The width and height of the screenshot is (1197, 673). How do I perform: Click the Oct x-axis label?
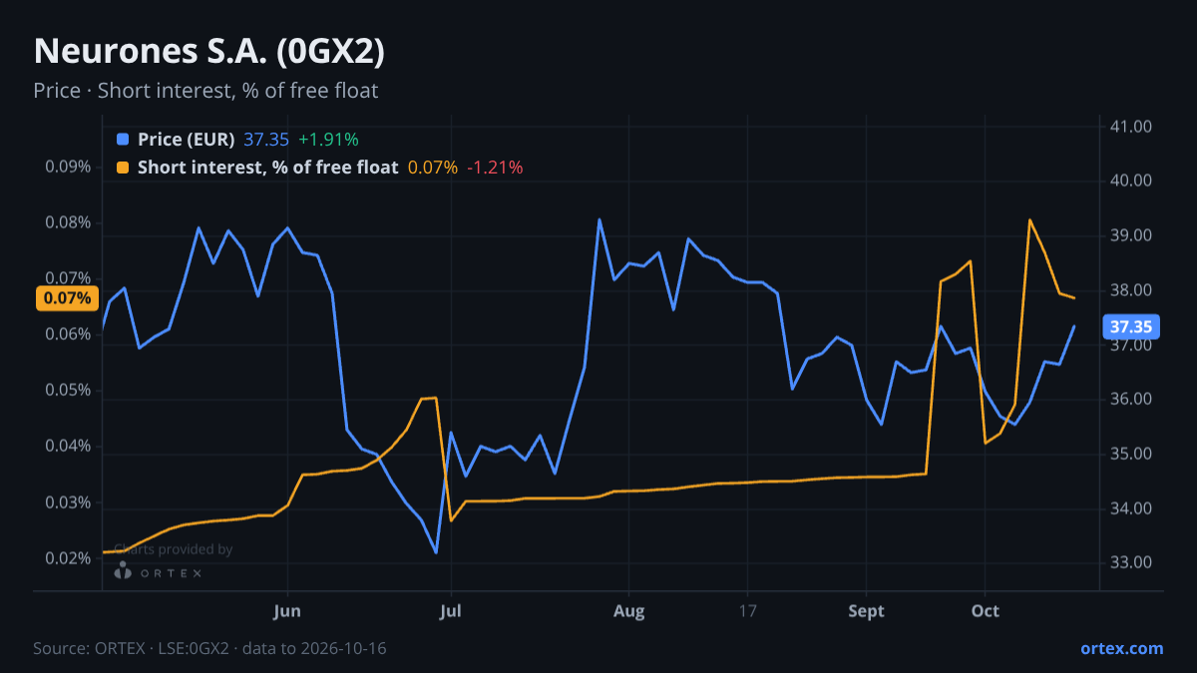point(986,611)
